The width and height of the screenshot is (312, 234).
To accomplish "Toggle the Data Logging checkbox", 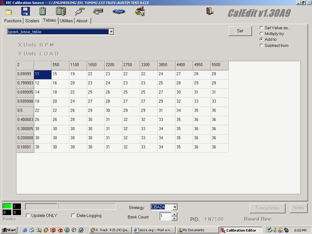I will click(73, 216).
